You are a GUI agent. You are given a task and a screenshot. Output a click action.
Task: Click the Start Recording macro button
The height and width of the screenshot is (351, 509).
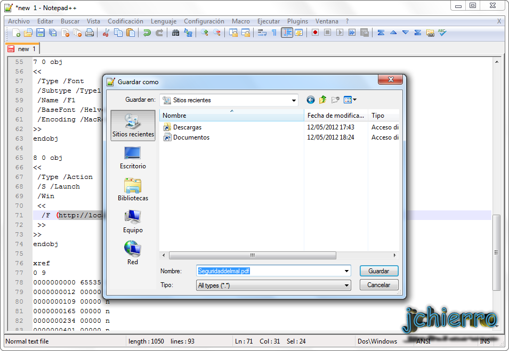pyautogui.click(x=315, y=33)
